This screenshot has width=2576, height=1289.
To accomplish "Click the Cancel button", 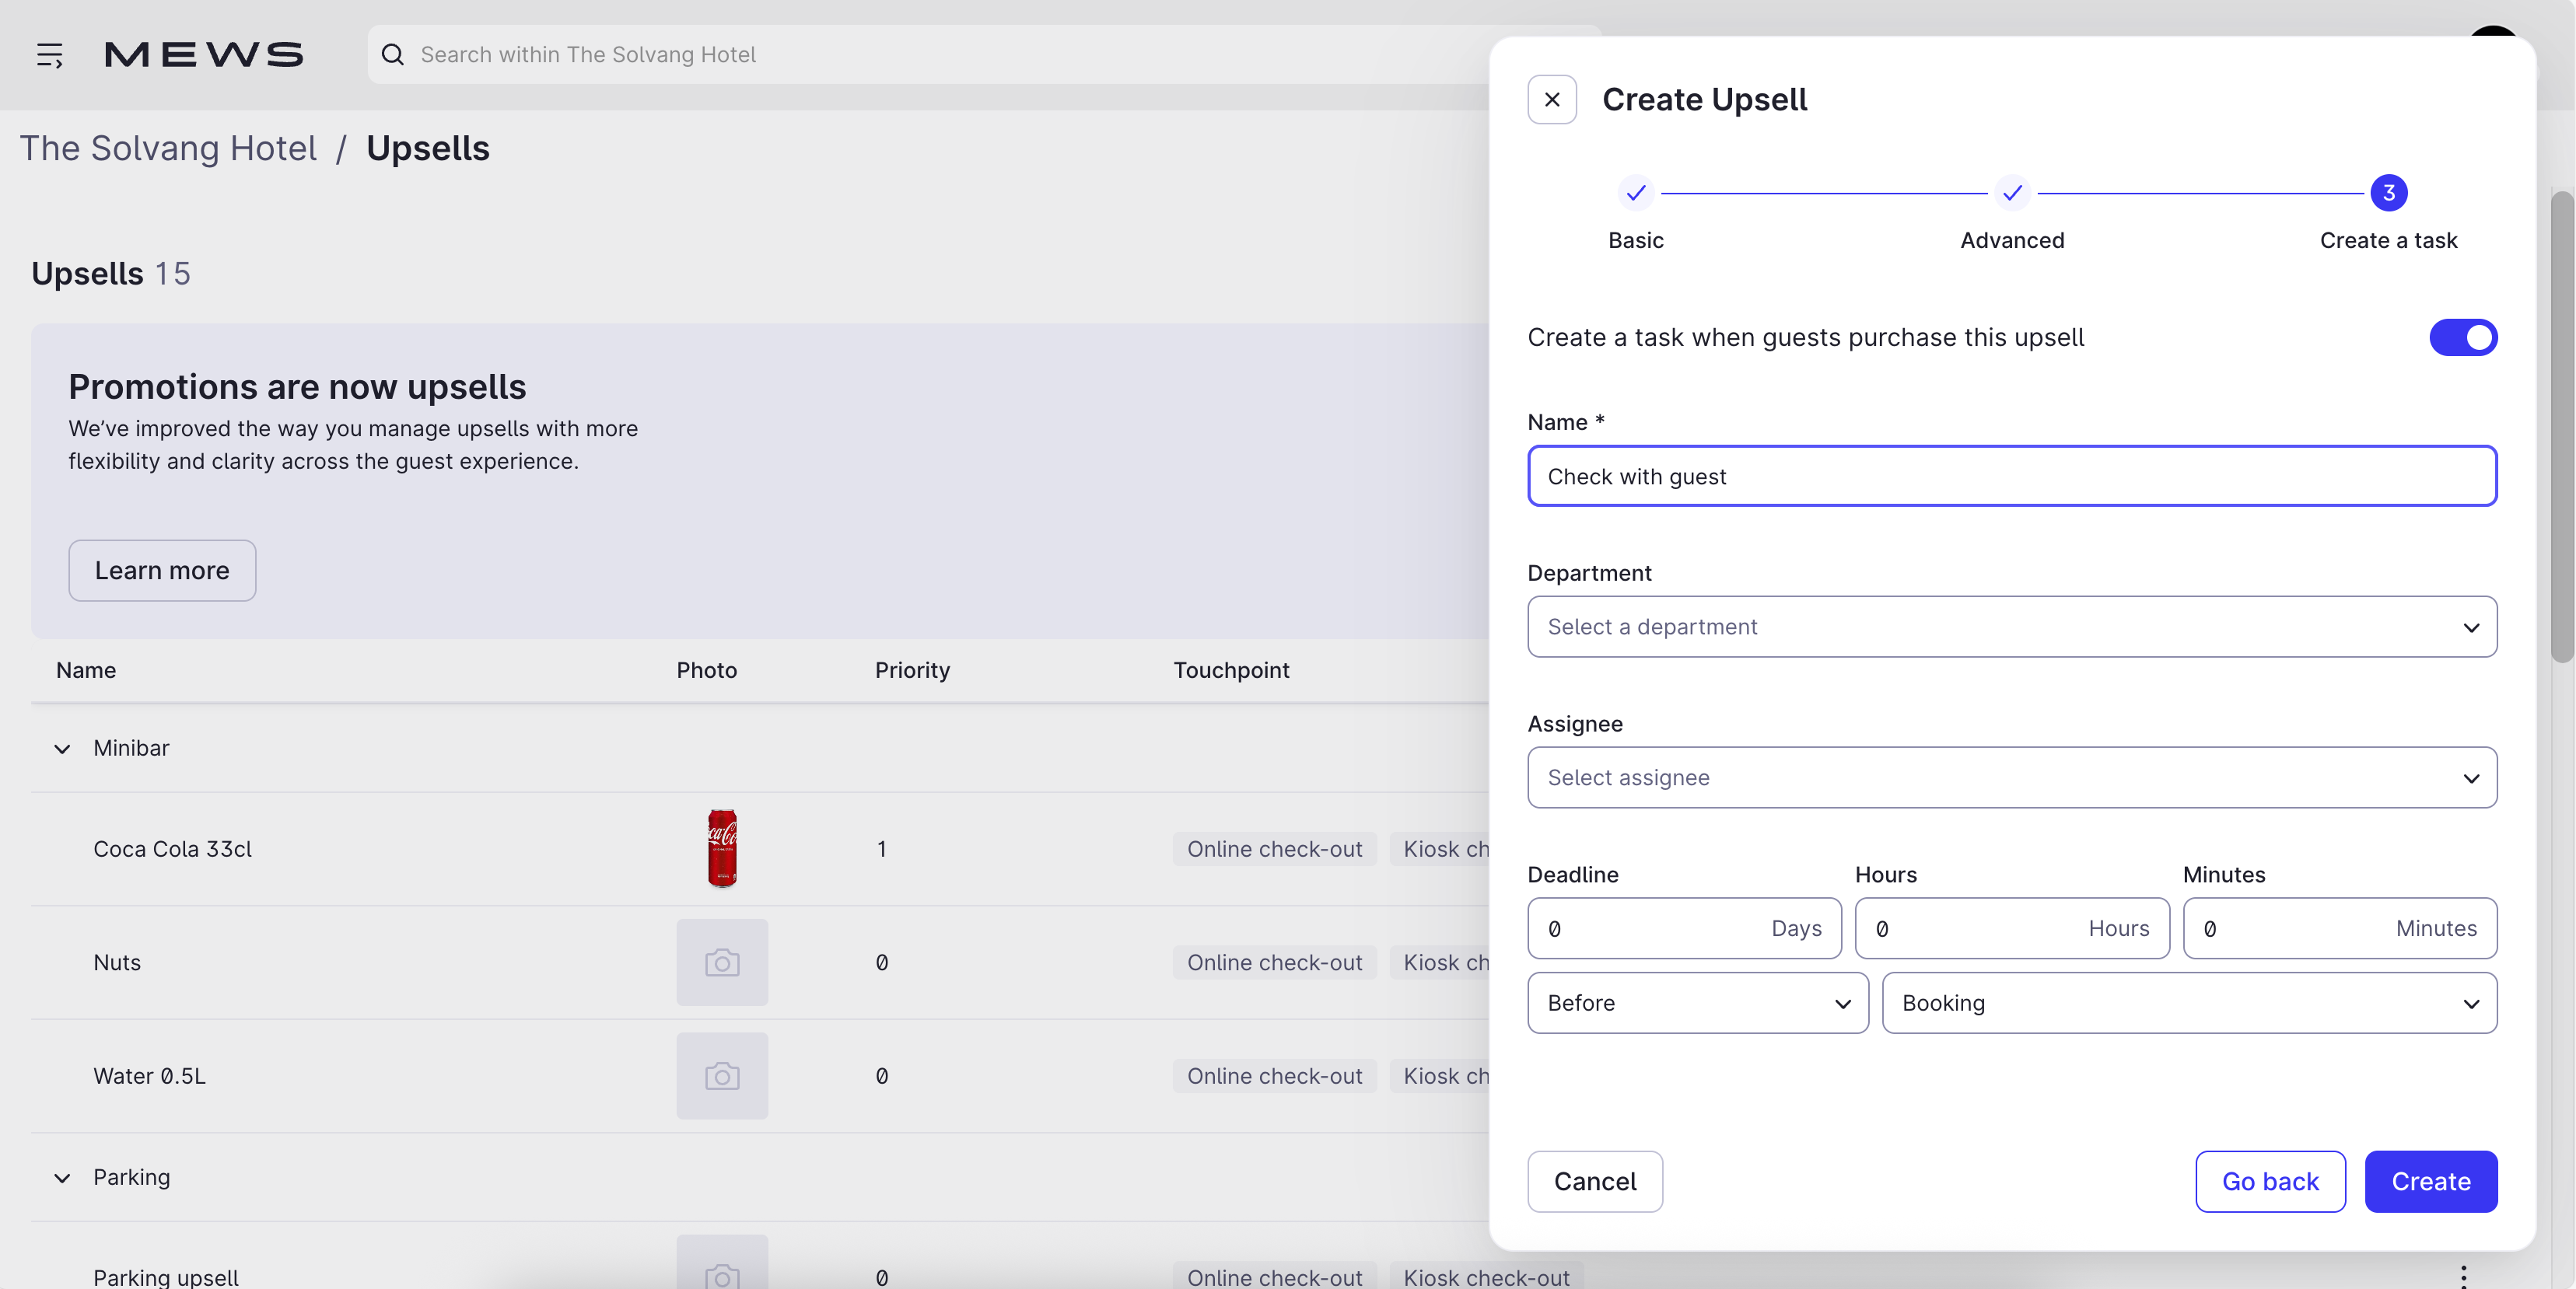I will 1595,1181.
